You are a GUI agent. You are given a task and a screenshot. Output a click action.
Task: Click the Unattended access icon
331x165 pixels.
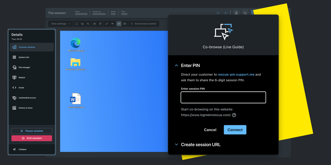(14, 98)
